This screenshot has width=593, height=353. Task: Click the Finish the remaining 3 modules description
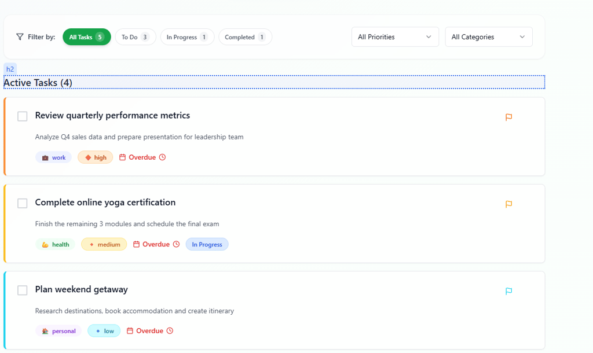point(127,224)
